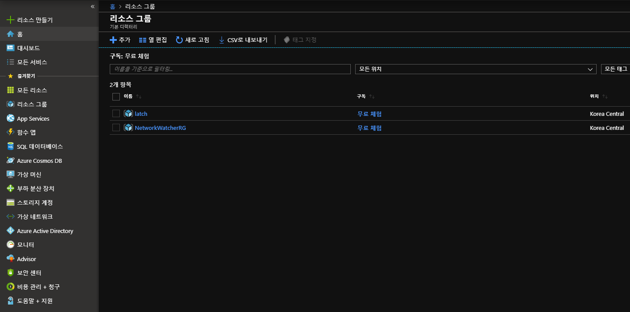Click the 도움말 + 지원 person icon
The height and width of the screenshot is (312, 630).
click(x=11, y=301)
